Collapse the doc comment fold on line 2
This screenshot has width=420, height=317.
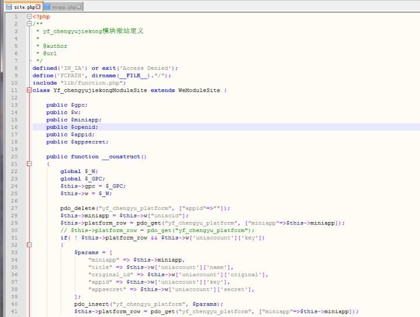tap(29, 24)
